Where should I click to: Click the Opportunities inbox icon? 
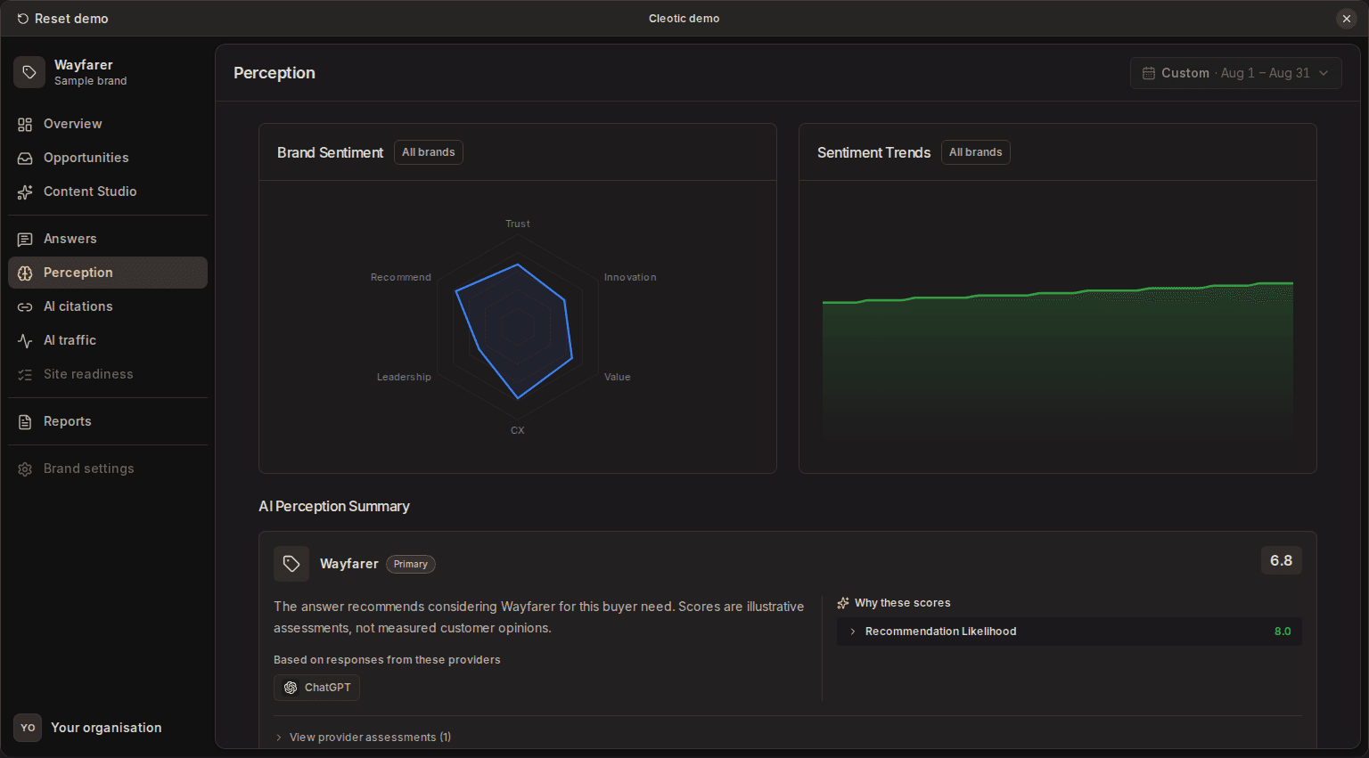coord(25,159)
